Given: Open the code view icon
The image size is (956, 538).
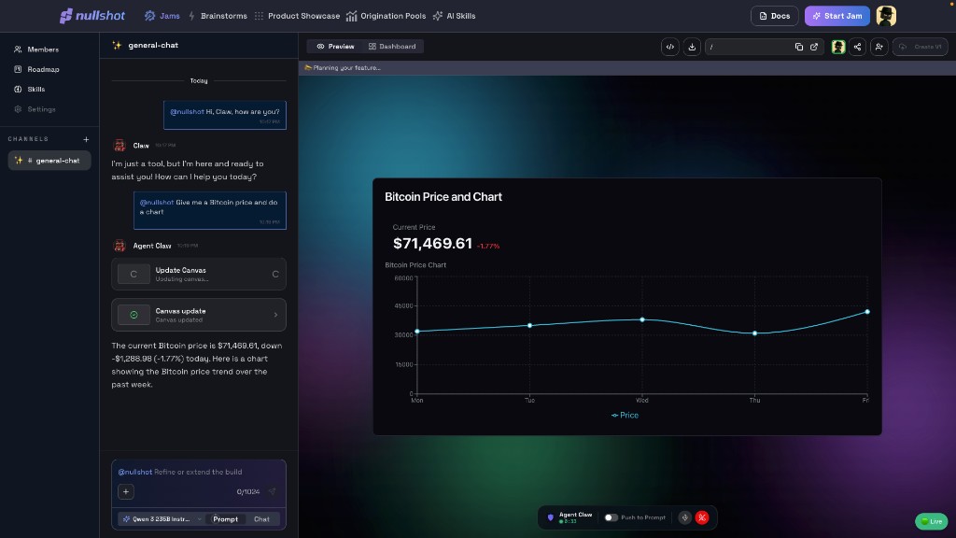Looking at the screenshot, I should [670, 47].
